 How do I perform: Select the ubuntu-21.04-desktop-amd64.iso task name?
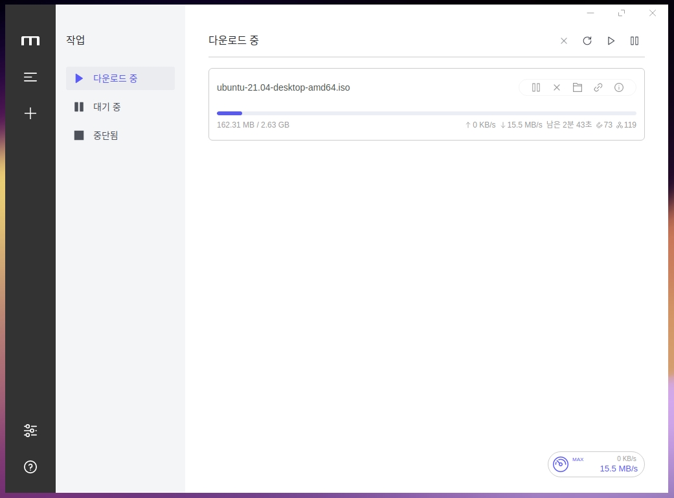pyautogui.click(x=283, y=87)
